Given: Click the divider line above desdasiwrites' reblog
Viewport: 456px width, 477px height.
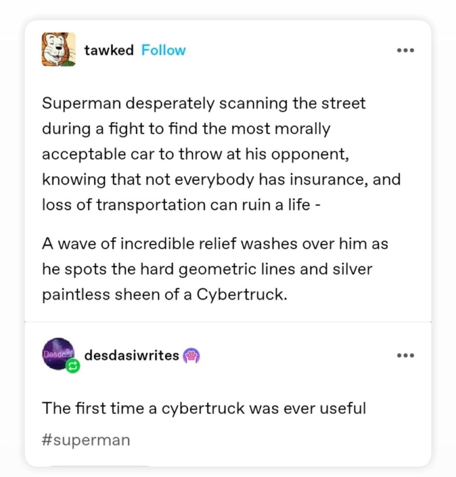Looking at the screenshot, I should click(x=228, y=322).
